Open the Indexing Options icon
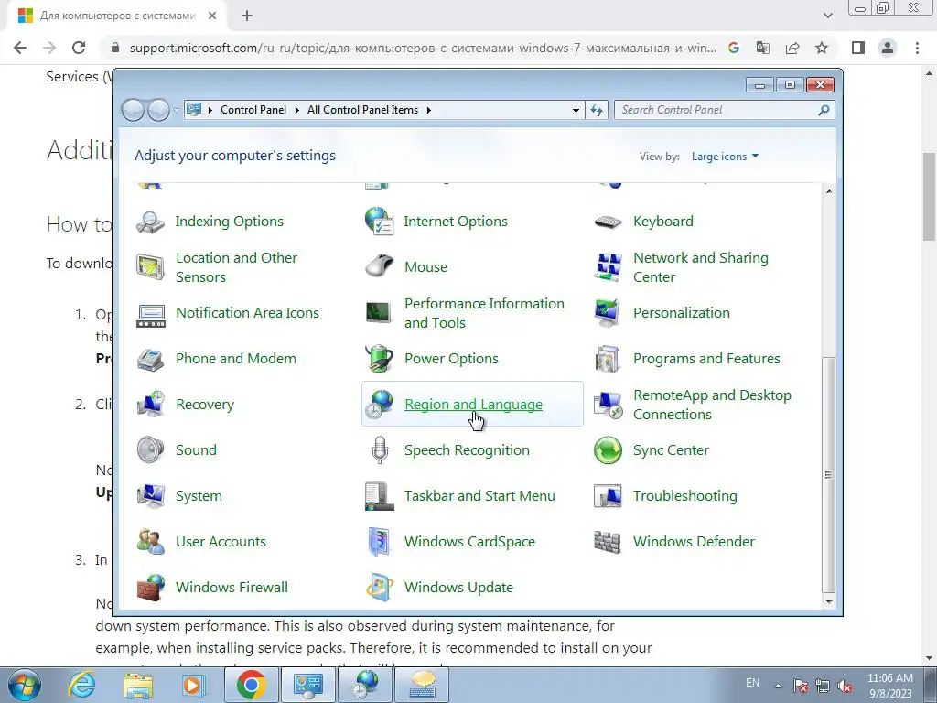 pyautogui.click(x=150, y=222)
